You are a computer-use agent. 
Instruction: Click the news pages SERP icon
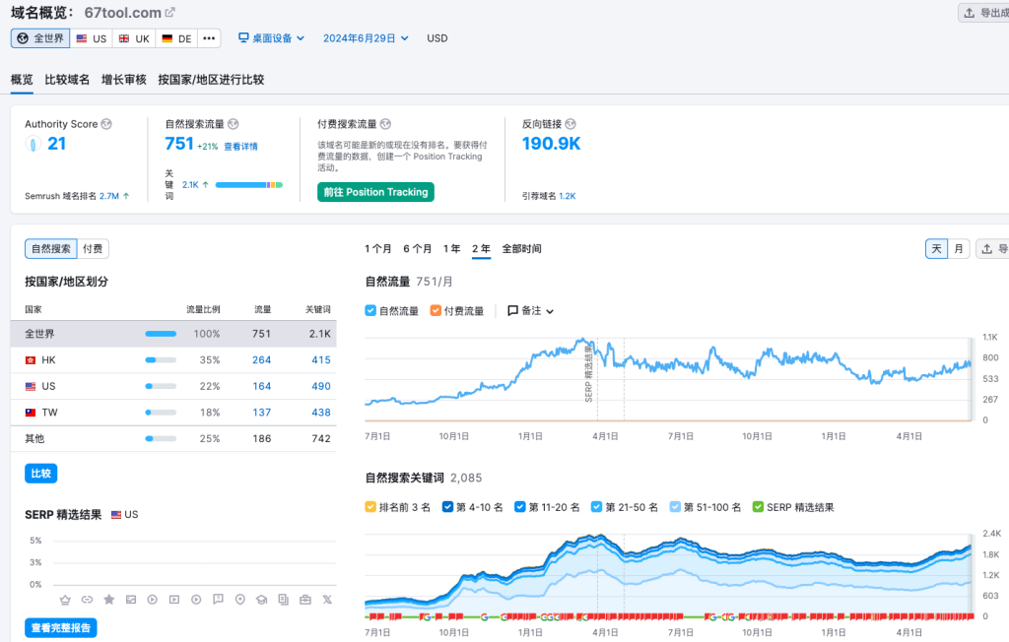point(284,600)
